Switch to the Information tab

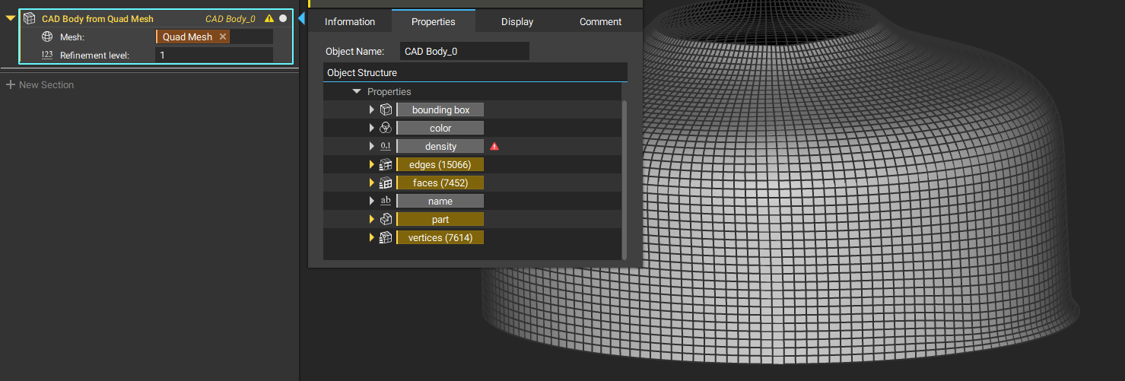[350, 21]
